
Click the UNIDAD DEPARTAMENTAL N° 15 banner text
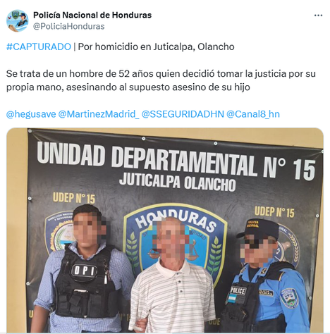pos(176,161)
